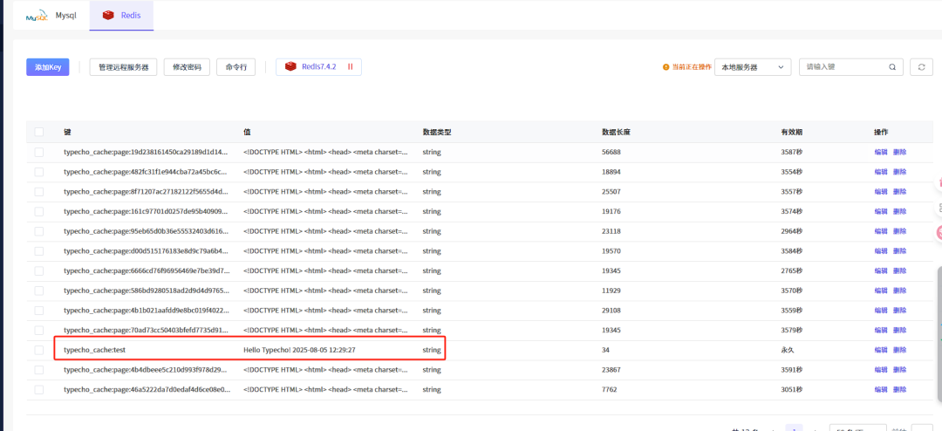Click the 修改密码 button

(x=187, y=67)
